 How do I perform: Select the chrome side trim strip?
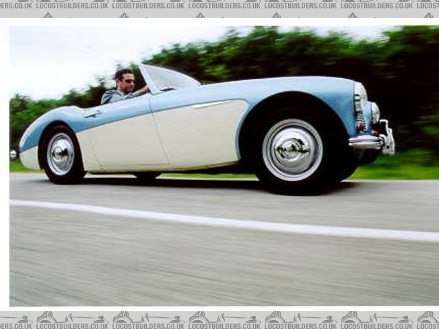(x=213, y=104)
